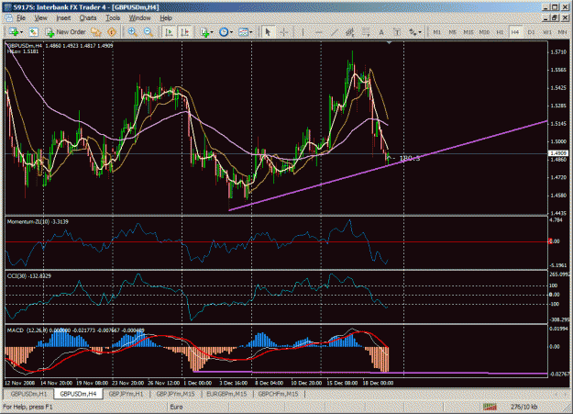Image resolution: width=573 pixels, height=414 pixels.
Task: Select the Cursor arrow tool
Action: [x=268, y=32]
